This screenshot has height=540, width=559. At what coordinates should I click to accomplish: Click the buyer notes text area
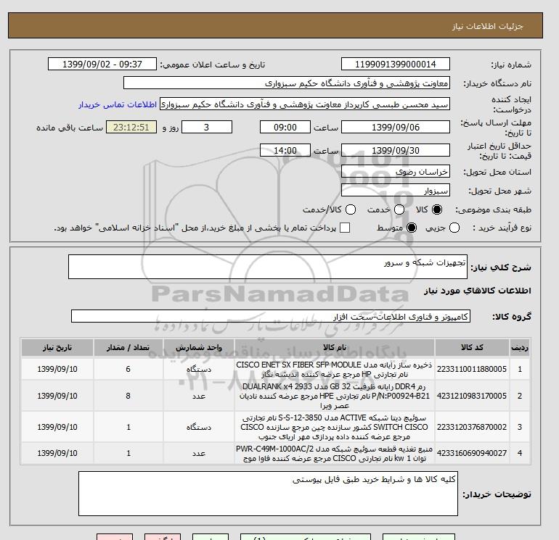(x=268, y=494)
